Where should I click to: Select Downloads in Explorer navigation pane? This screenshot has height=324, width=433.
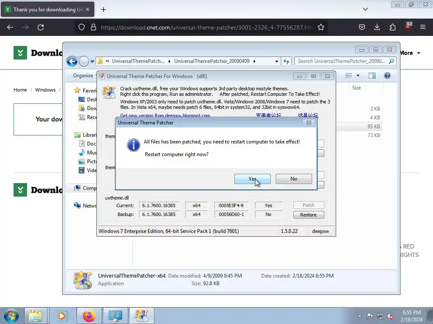pyautogui.click(x=88, y=108)
